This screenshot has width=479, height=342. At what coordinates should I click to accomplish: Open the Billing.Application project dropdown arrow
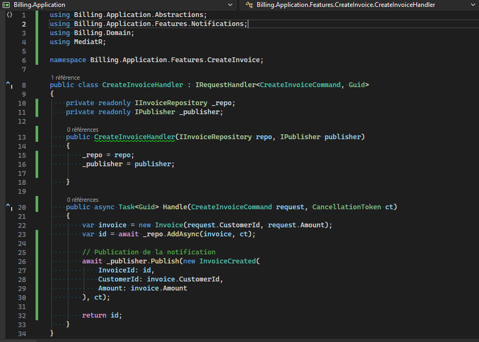230,5
